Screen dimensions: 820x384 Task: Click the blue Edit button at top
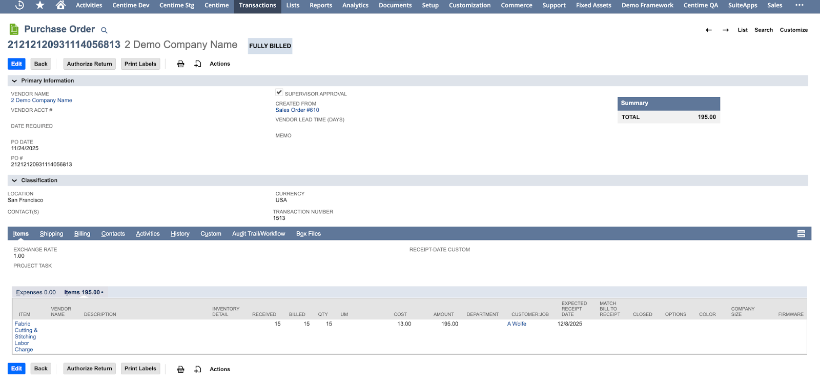pos(16,64)
